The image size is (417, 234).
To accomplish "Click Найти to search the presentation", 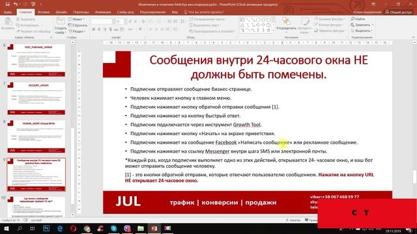I will [x=358, y=19].
